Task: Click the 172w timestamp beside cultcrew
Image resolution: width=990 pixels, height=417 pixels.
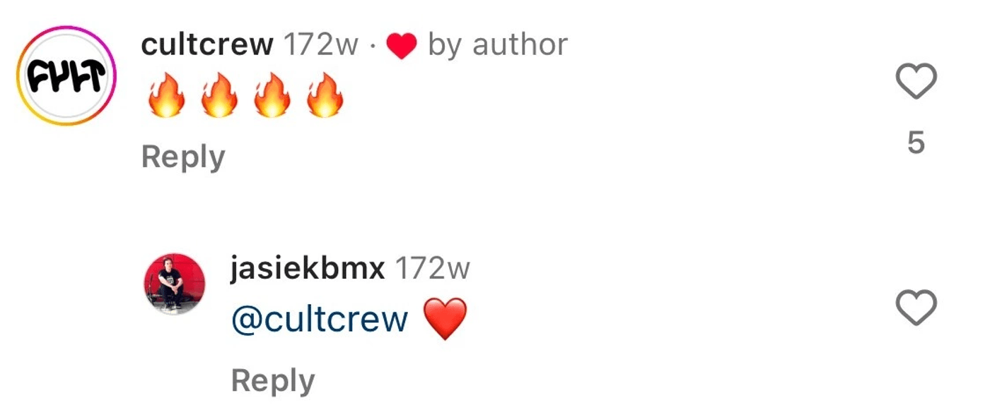Action: [x=321, y=46]
